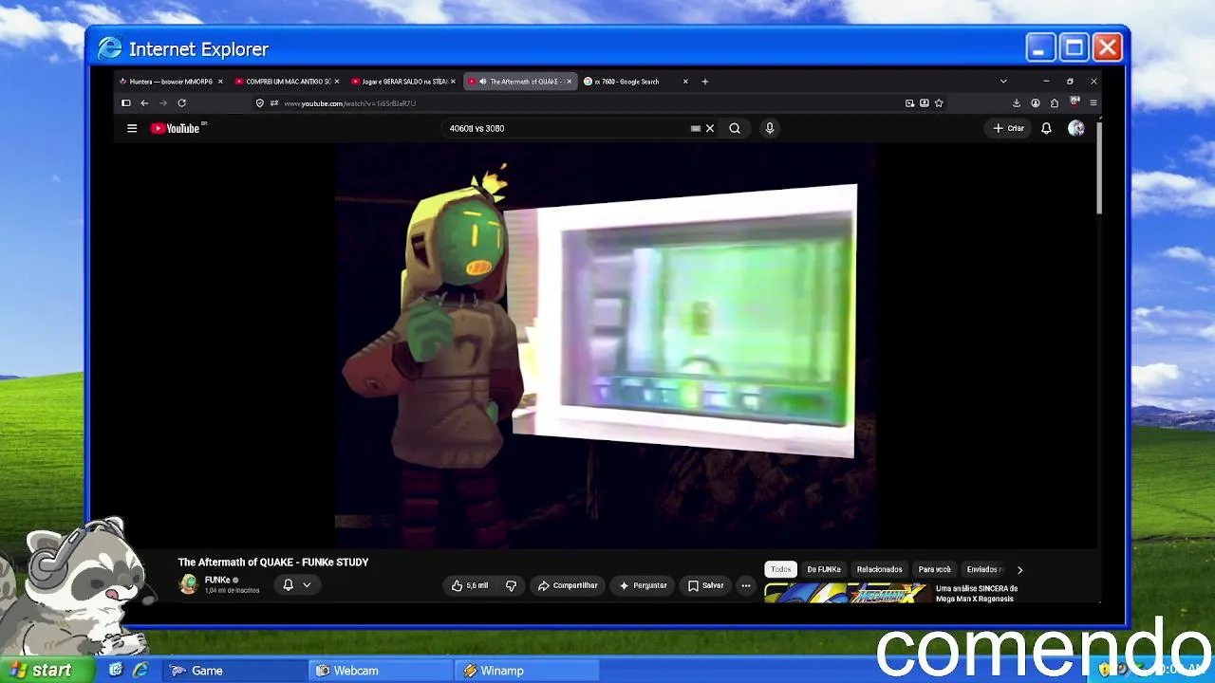Click the Salvar save button
The image size is (1215, 683).
click(705, 586)
